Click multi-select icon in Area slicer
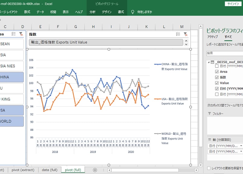This screenshot has height=174, width=243. (14, 34)
